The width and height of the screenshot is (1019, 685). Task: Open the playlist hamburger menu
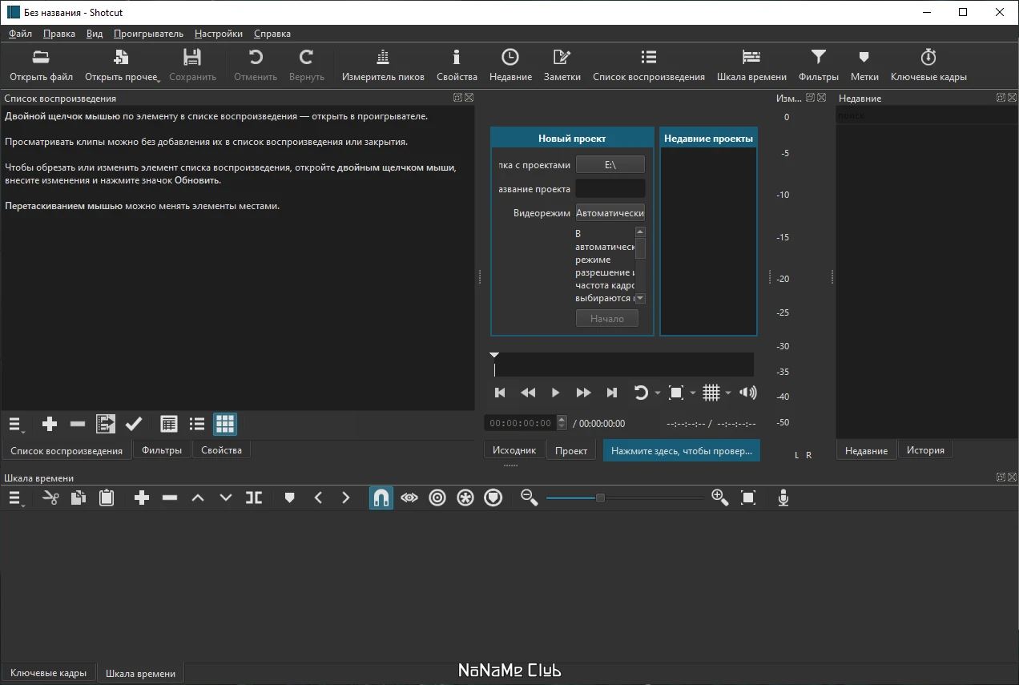(x=16, y=424)
